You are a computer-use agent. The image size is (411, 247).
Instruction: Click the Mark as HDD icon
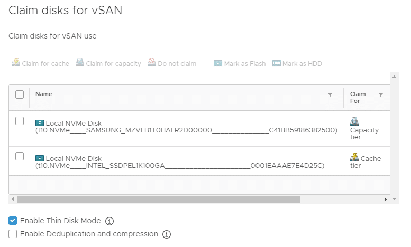click(276, 63)
